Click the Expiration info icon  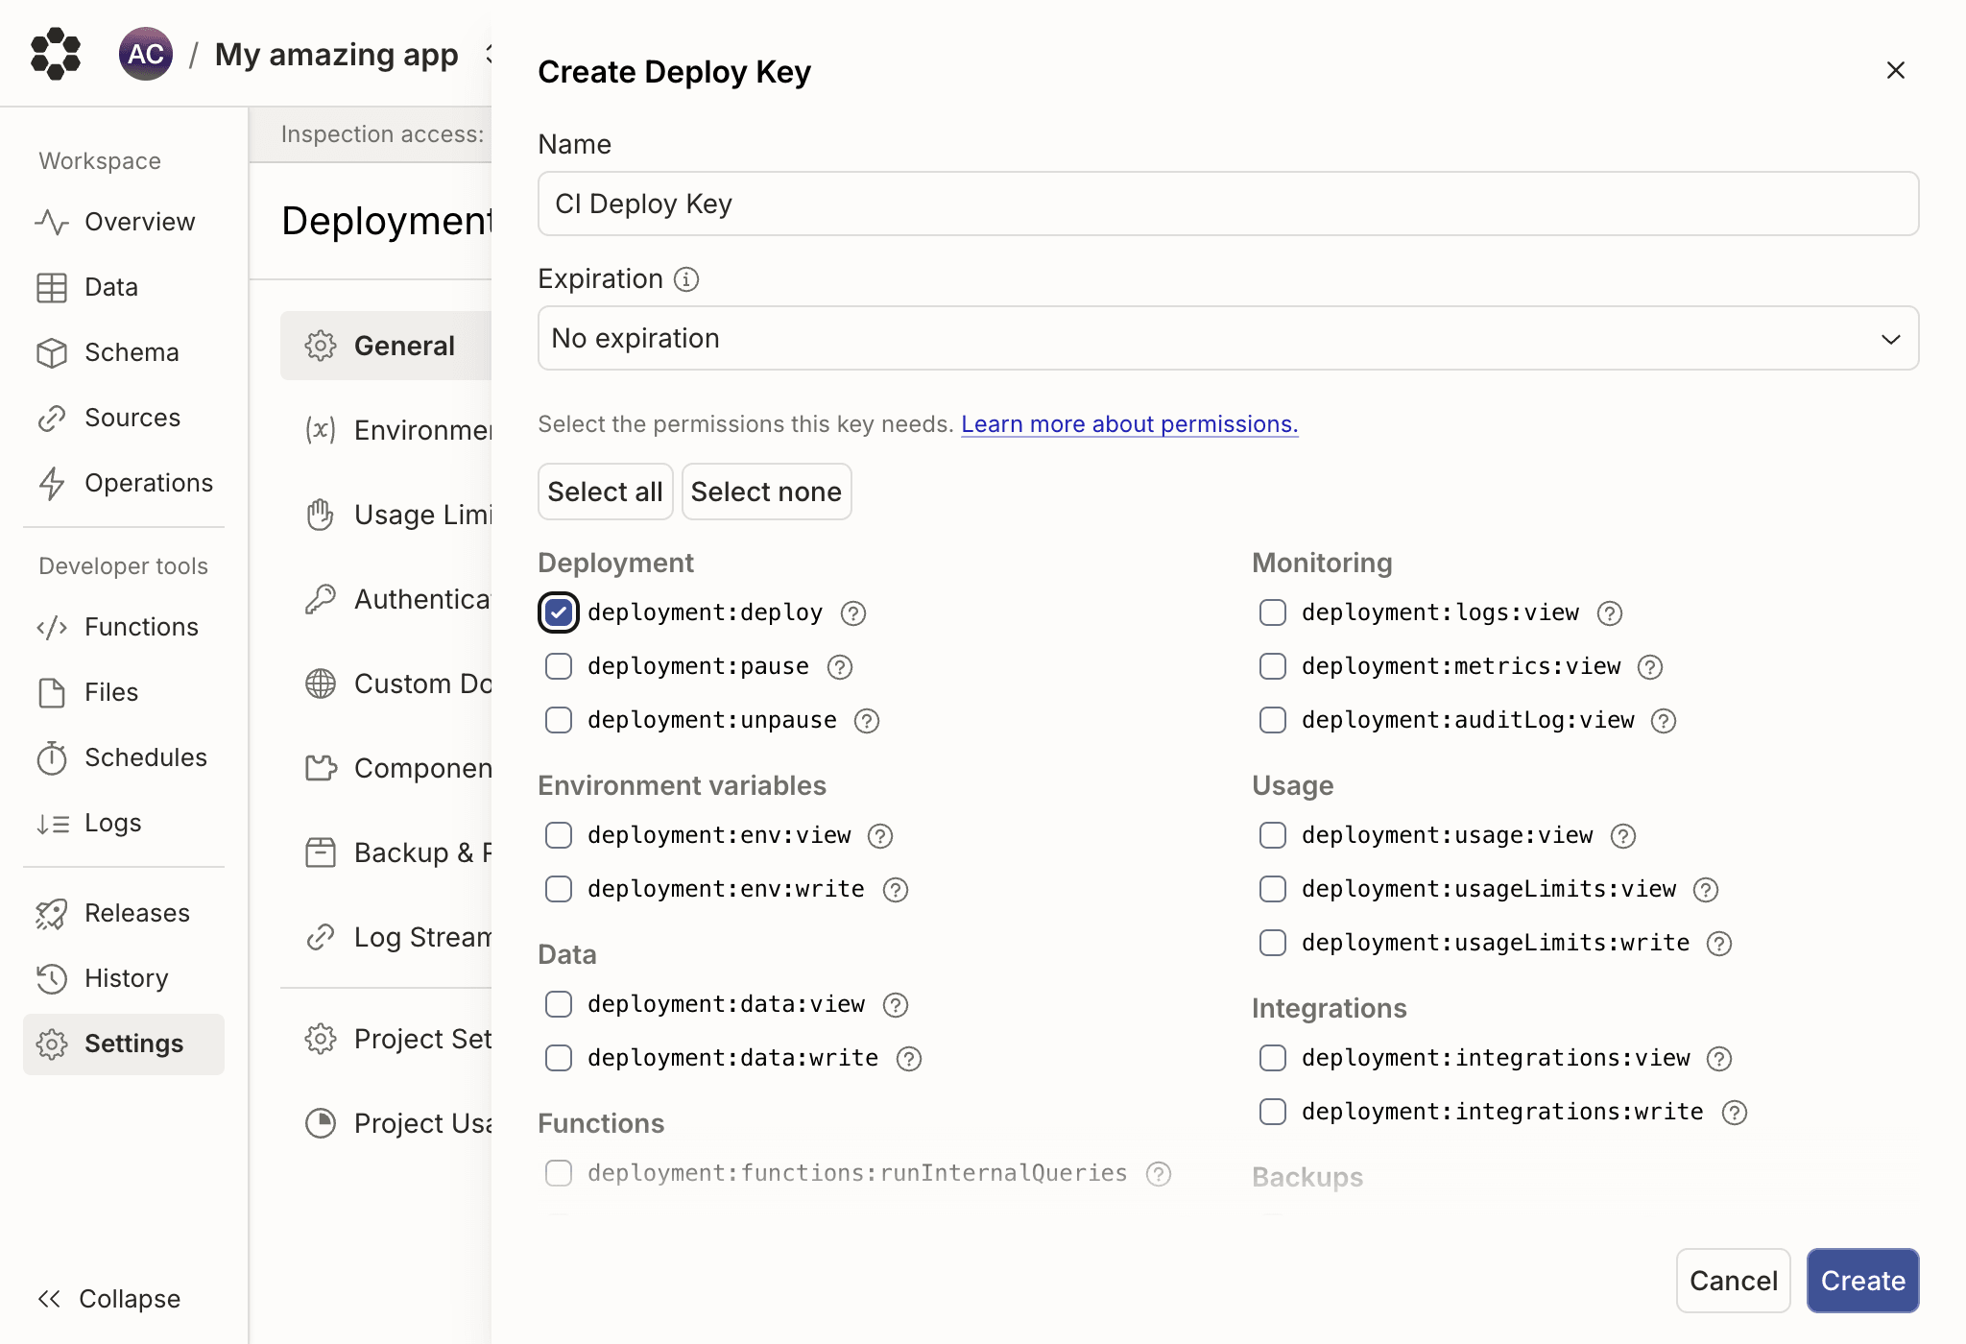(x=685, y=279)
